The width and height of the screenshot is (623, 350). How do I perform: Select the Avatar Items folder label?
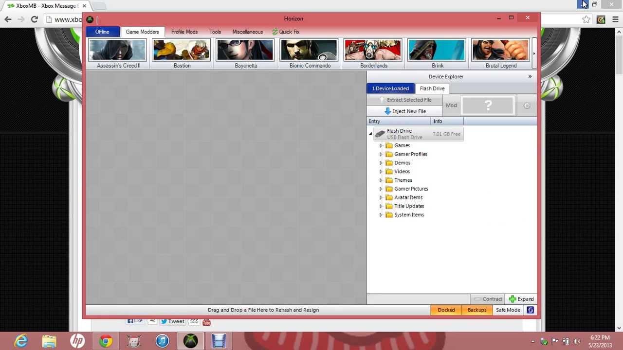click(x=408, y=197)
